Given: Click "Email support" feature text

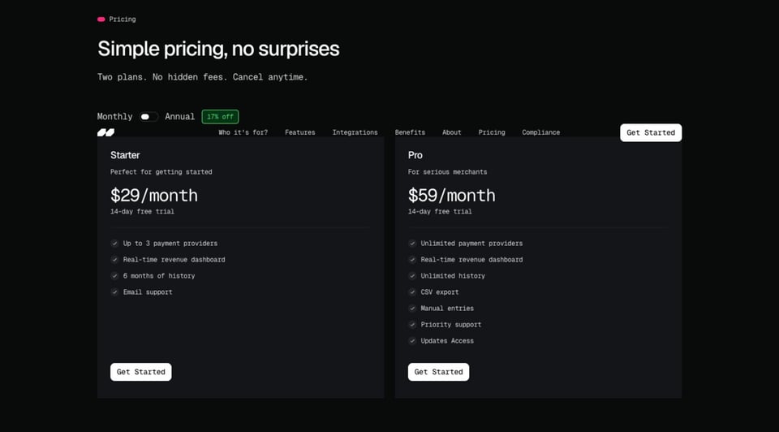Looking at the screenshot, I should tap(148, 292).
